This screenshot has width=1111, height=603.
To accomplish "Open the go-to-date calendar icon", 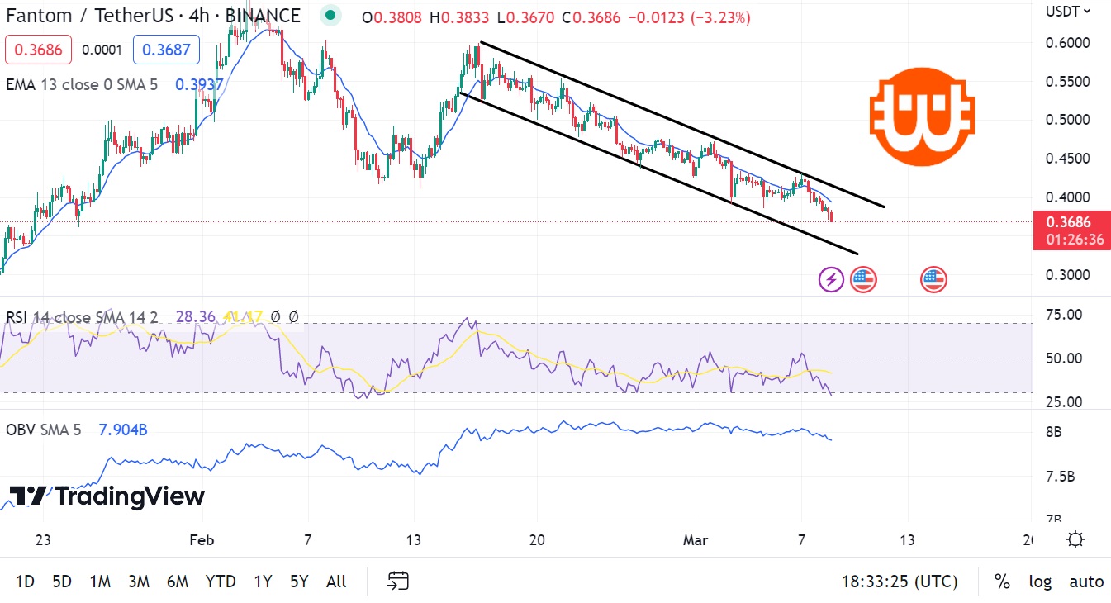I will pyautogui.click(x=399, y=582).
